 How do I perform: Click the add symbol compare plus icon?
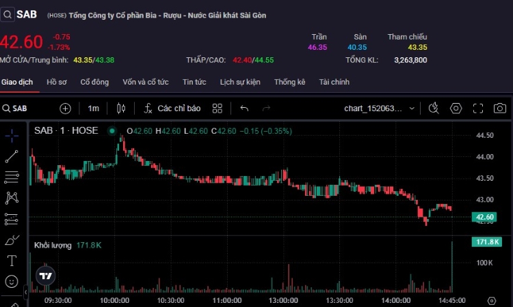(66, 108)
